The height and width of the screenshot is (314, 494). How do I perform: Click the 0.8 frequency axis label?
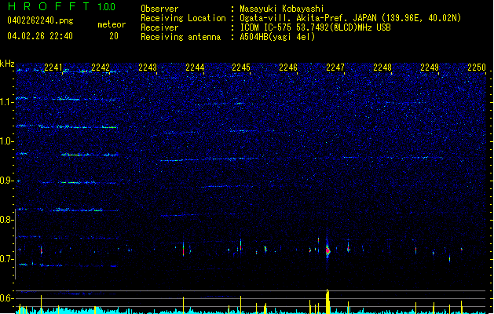pos(7,220)
